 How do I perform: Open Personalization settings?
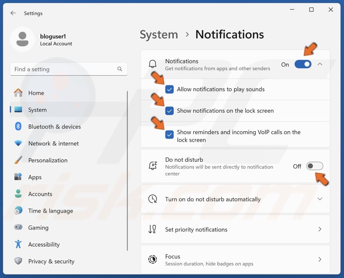[68, 160]
